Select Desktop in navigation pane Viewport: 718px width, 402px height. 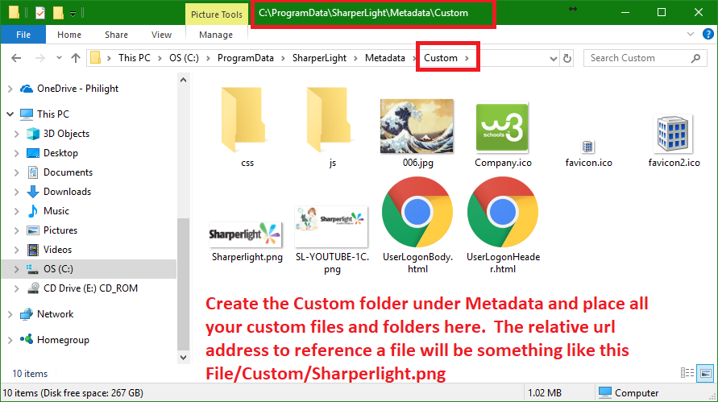pyautogui.click(x=60, y=153)
